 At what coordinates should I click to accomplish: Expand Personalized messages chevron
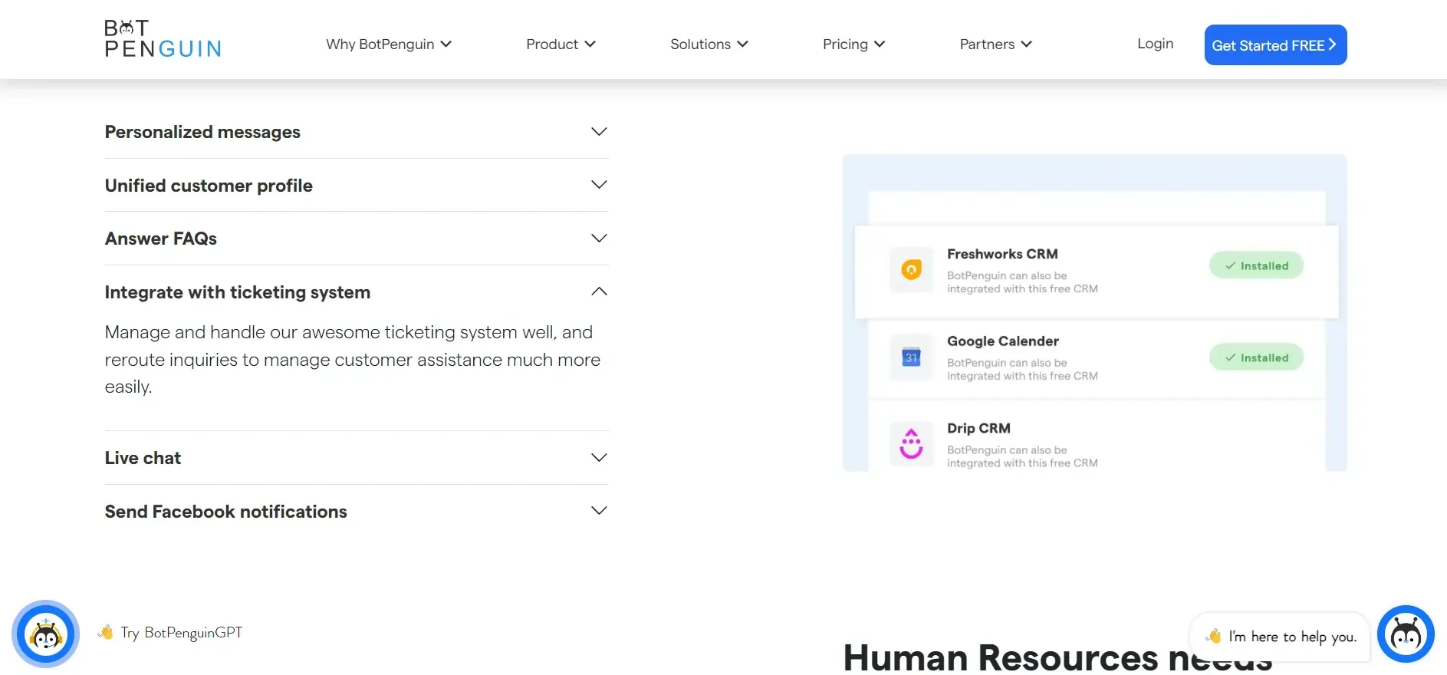tap(599, 132)
